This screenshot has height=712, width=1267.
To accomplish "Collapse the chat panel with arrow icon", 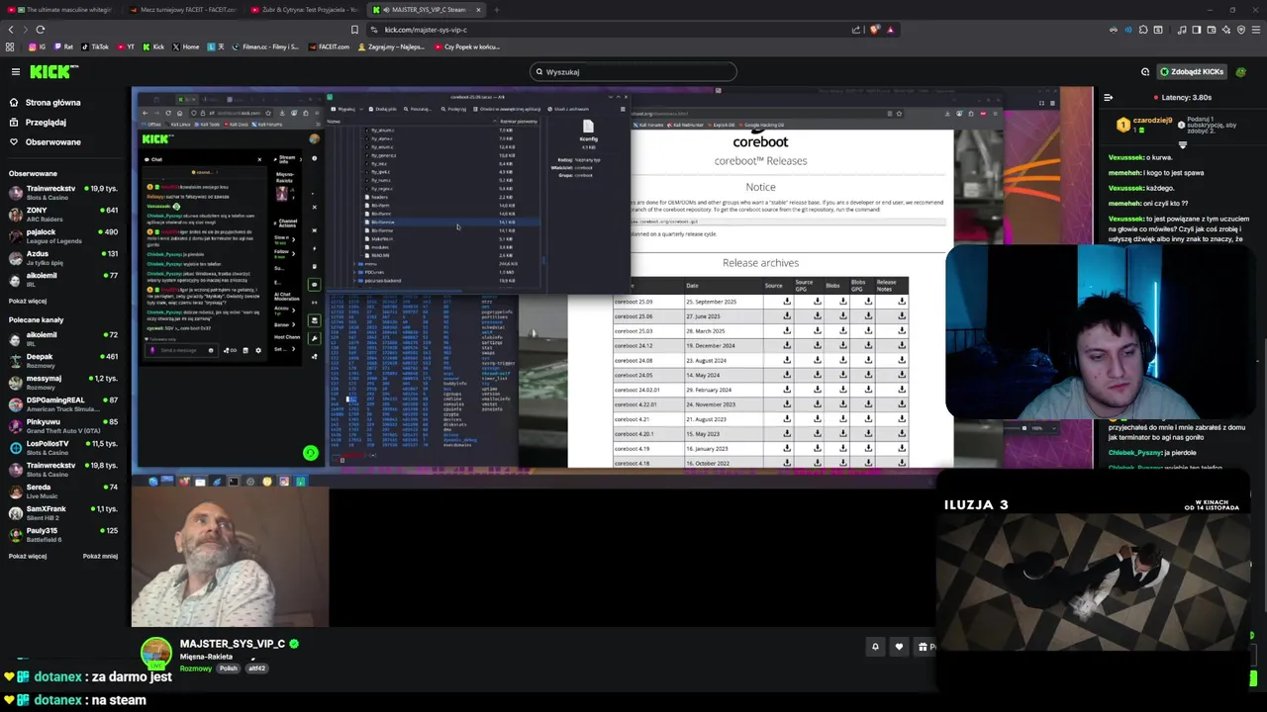I will click(1108, 97).
